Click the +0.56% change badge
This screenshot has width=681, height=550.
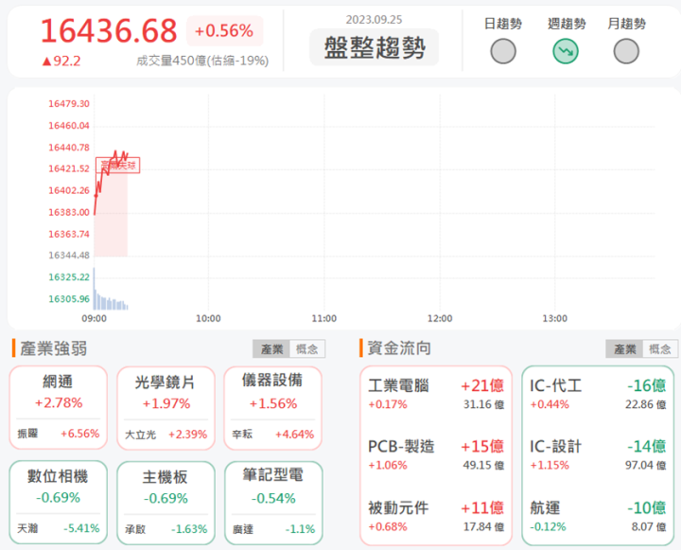click(x=224, y=31)
